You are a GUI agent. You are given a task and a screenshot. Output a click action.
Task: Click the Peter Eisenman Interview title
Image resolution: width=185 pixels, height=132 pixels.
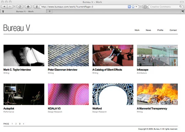pos(63,70)
